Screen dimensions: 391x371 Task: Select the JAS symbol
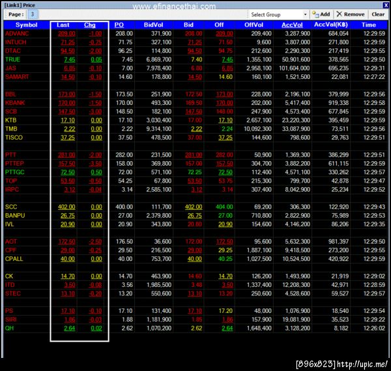(x=10, y=68)
